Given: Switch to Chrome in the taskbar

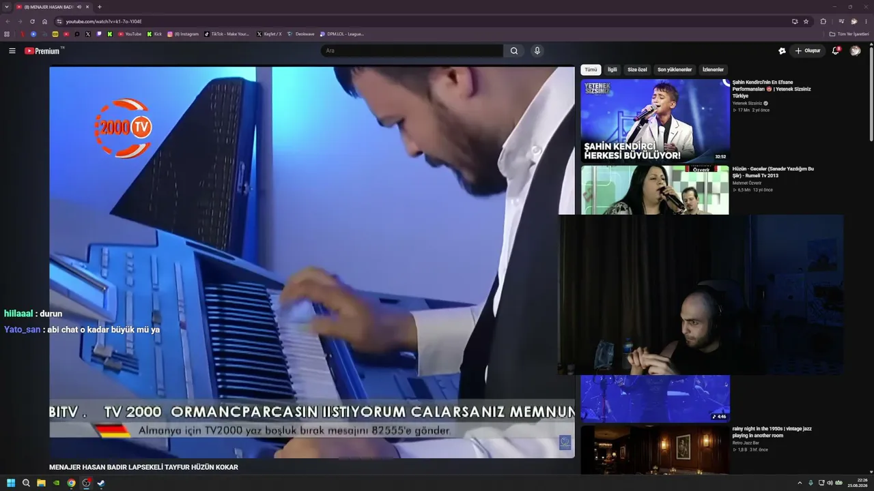Looking at the screenshot, I should coord(71,483).
